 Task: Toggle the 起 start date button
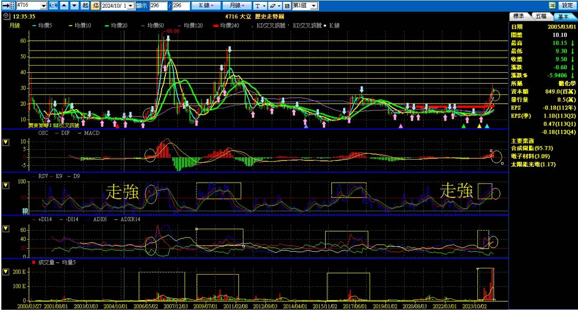point(85,5)
